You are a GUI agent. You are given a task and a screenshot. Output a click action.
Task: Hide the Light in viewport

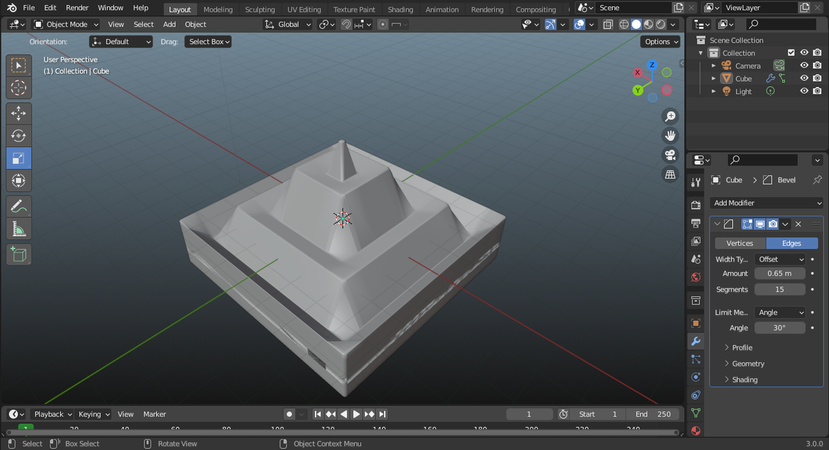[x=804, y=90]
